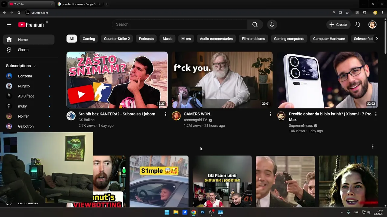387x217 pixels.
Task: Click SupremeNexus channel avatar
Action: [281, 116]
